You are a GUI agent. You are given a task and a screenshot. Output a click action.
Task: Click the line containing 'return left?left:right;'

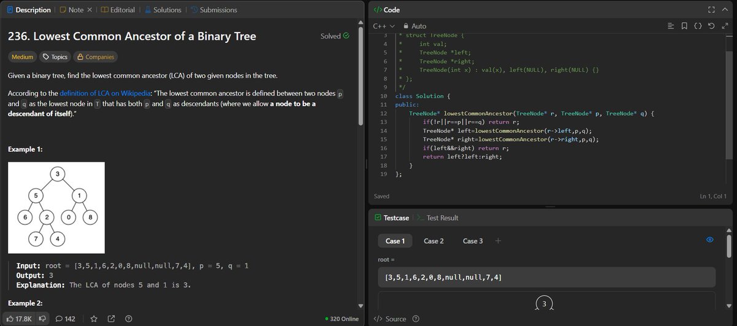[462, 157]
